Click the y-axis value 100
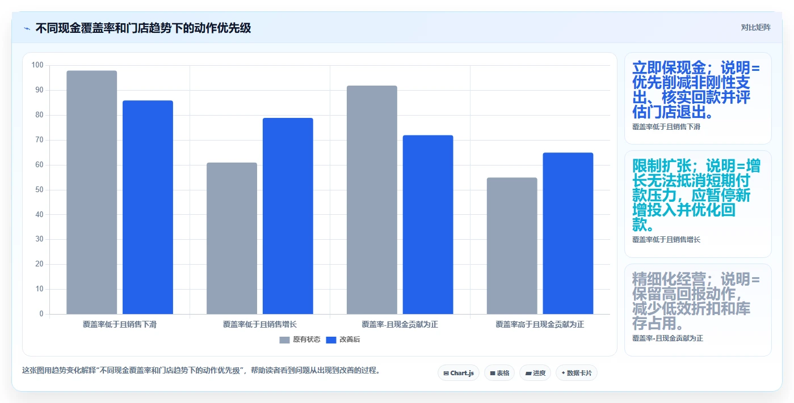Screen dimensions: 794x403 (x=37, y=65)
